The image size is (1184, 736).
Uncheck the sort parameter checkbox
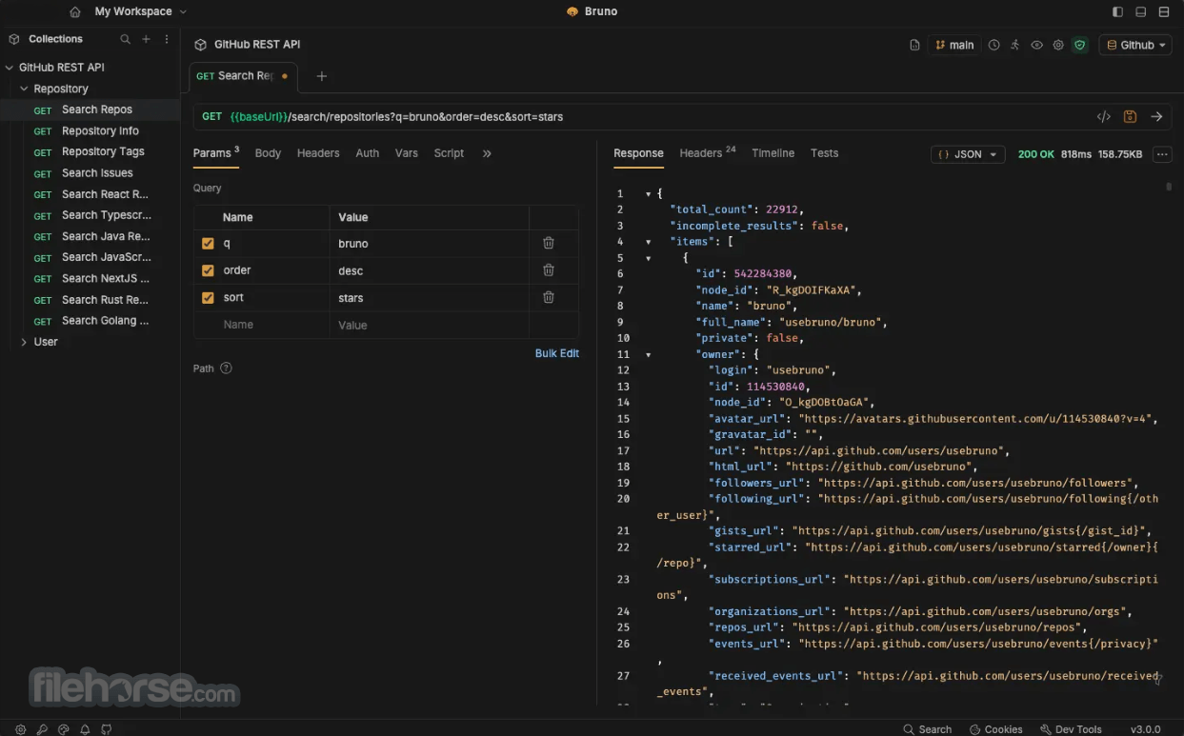[208, 298]
